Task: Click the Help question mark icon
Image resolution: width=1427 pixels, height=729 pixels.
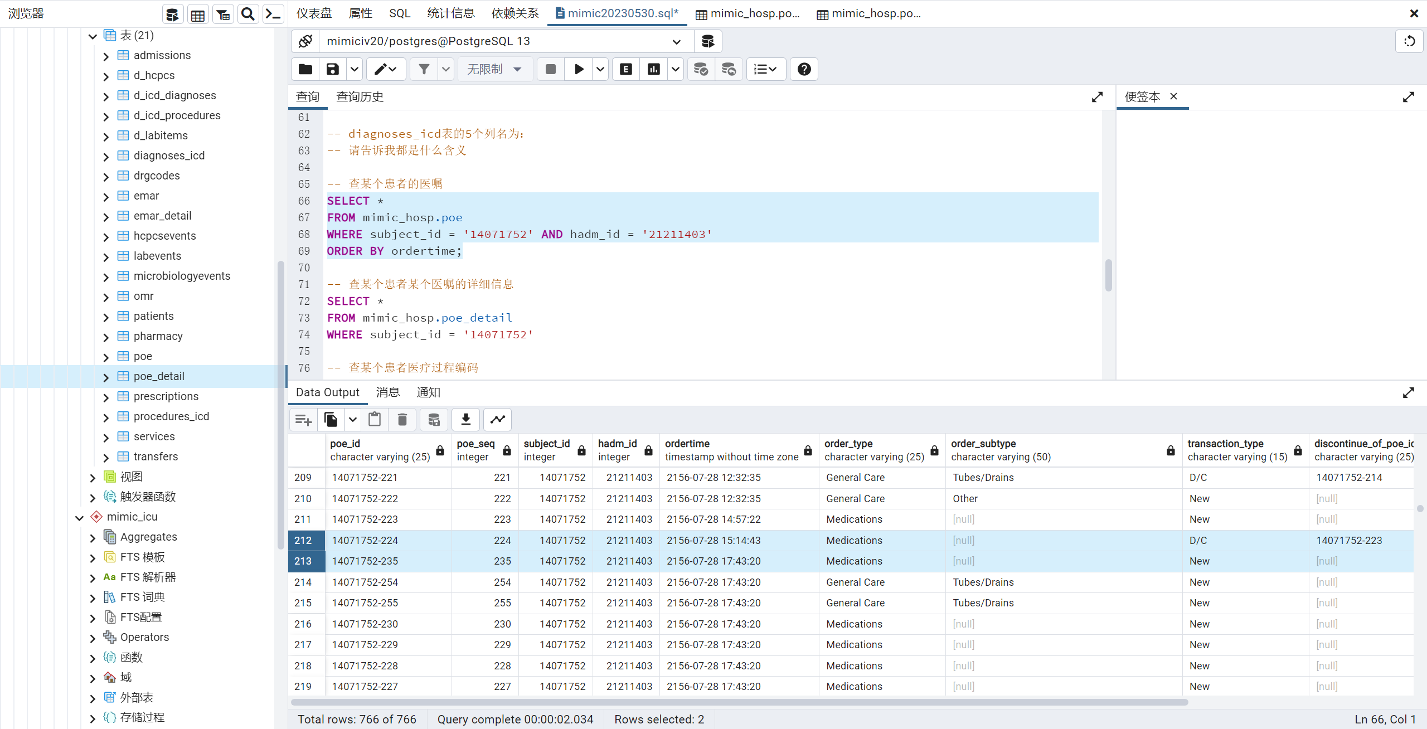Action: pos(804,69)
